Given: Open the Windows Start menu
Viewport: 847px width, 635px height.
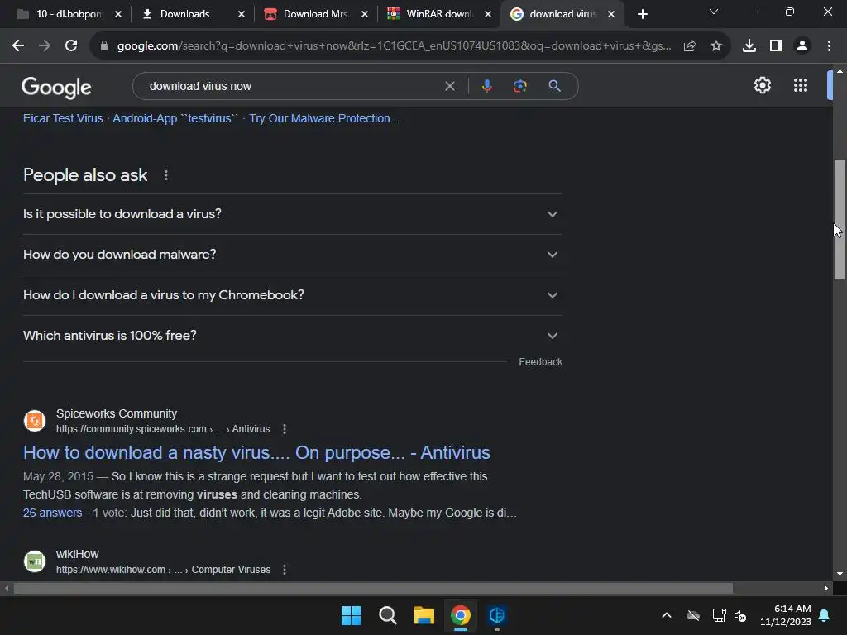Looking at the screenshot, I should coord(351,615).
